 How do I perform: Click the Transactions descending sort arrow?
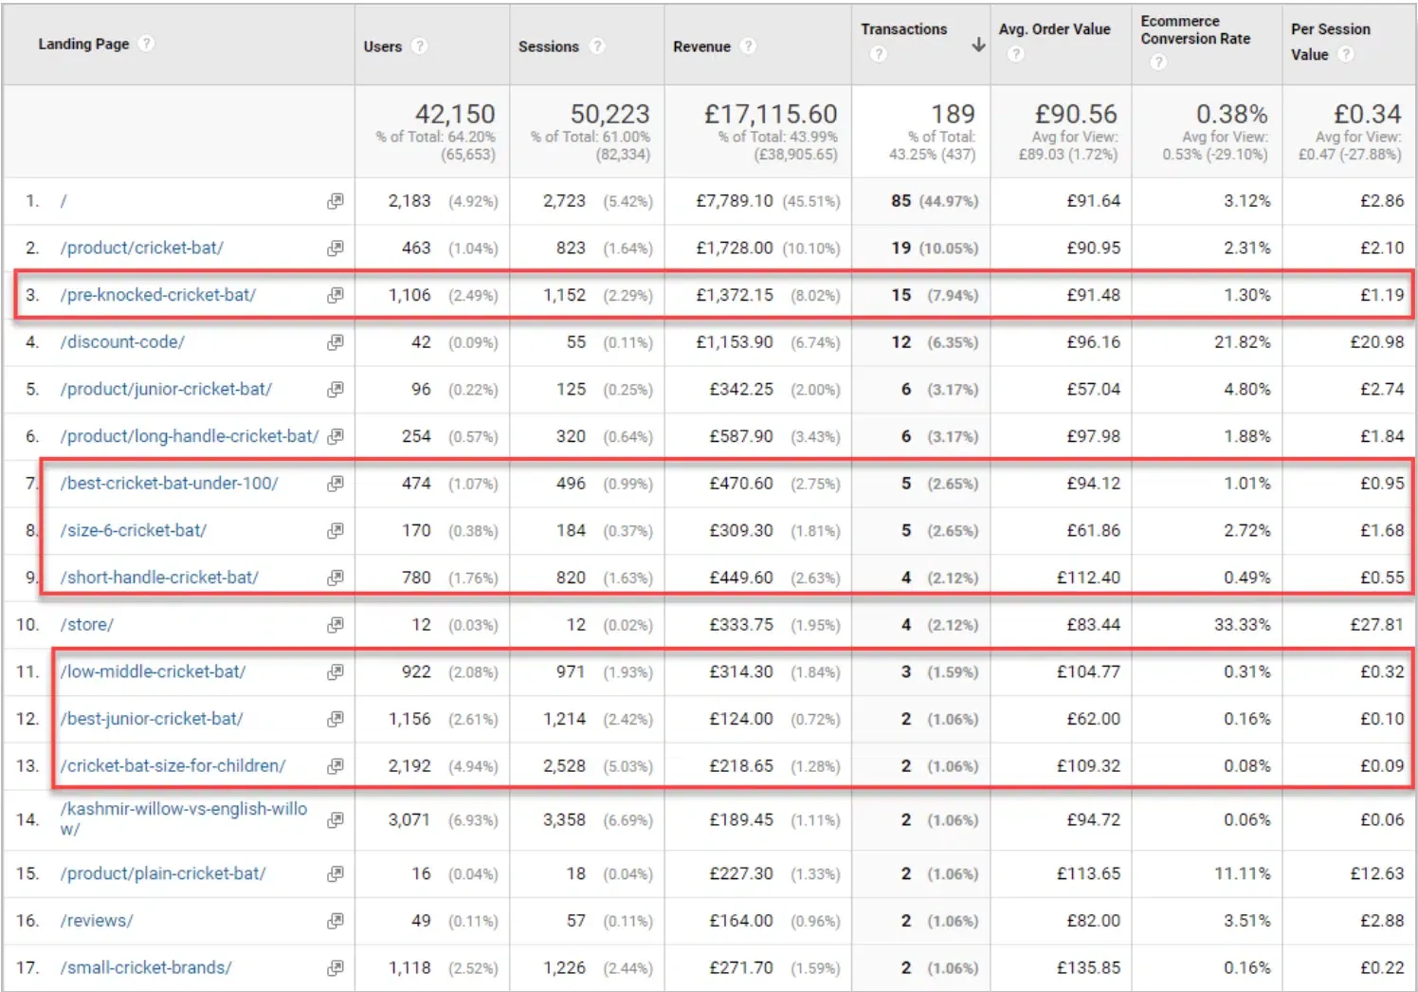click(978, 45)
